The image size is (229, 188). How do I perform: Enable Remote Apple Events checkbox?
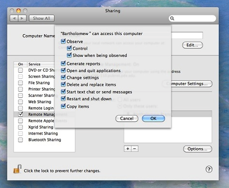point(20,121)
